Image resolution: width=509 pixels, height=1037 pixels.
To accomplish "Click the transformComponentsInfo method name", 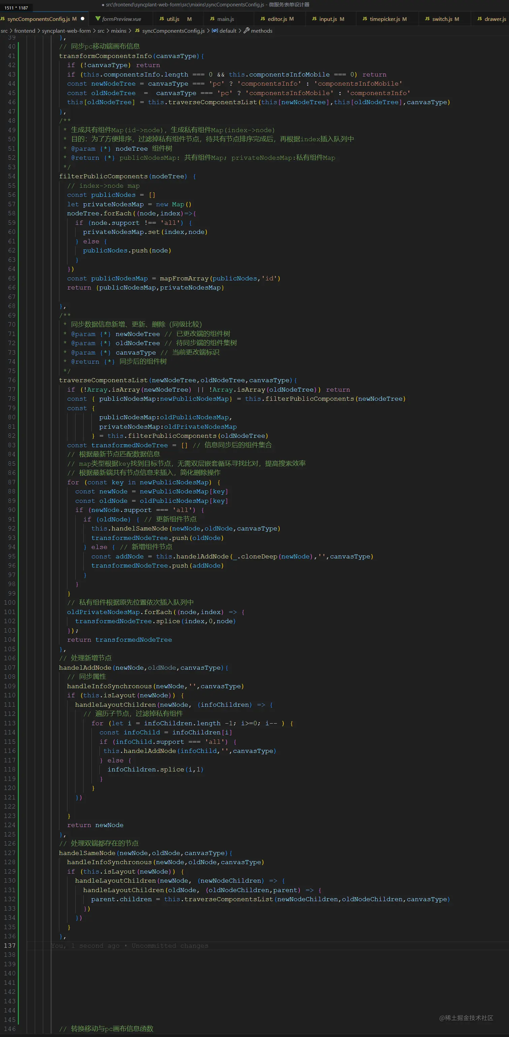I will (x=105, y=56).
